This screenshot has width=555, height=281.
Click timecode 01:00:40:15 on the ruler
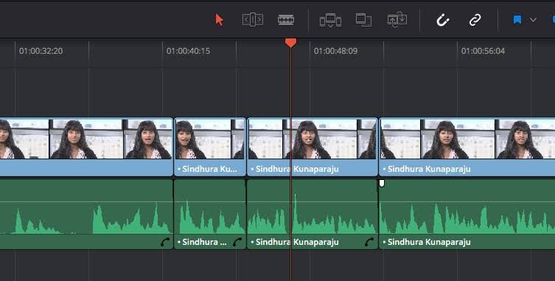click(188, 51)
